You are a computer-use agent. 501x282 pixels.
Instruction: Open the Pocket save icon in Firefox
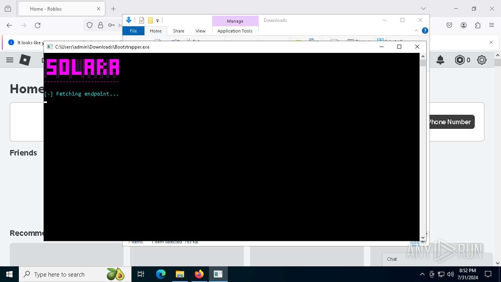[x=449, y=25]
